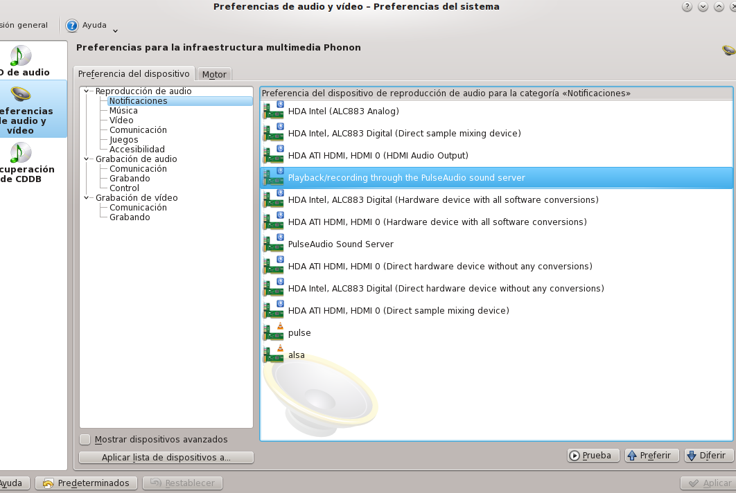Click the Ayuda button at the bottom left

13,483
